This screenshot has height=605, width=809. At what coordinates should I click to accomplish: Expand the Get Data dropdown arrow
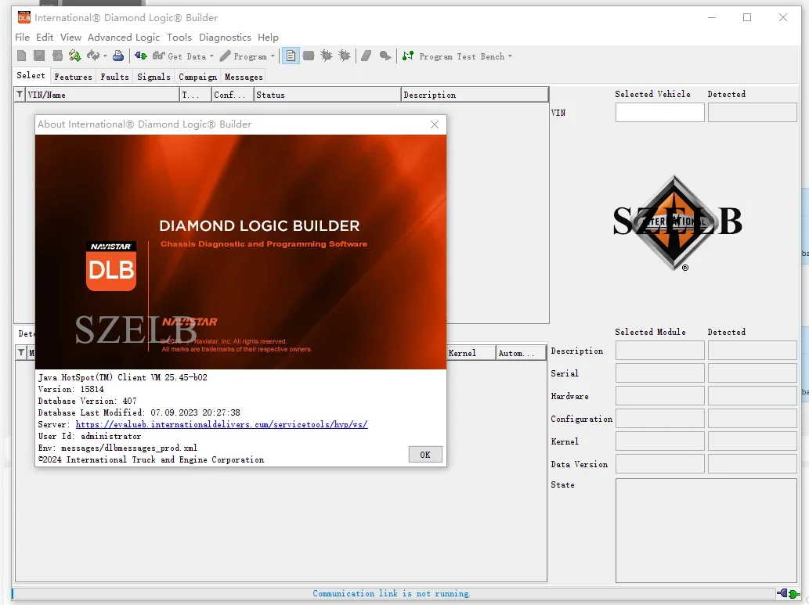[x=211, y=56]
